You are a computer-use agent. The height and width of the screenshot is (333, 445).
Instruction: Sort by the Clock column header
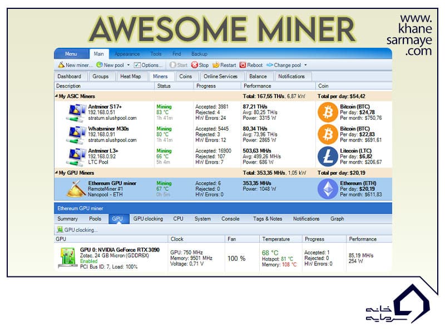point(196,239)
